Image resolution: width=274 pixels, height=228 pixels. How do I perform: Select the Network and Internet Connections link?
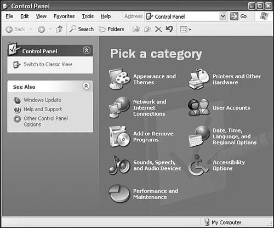(150, 108)
